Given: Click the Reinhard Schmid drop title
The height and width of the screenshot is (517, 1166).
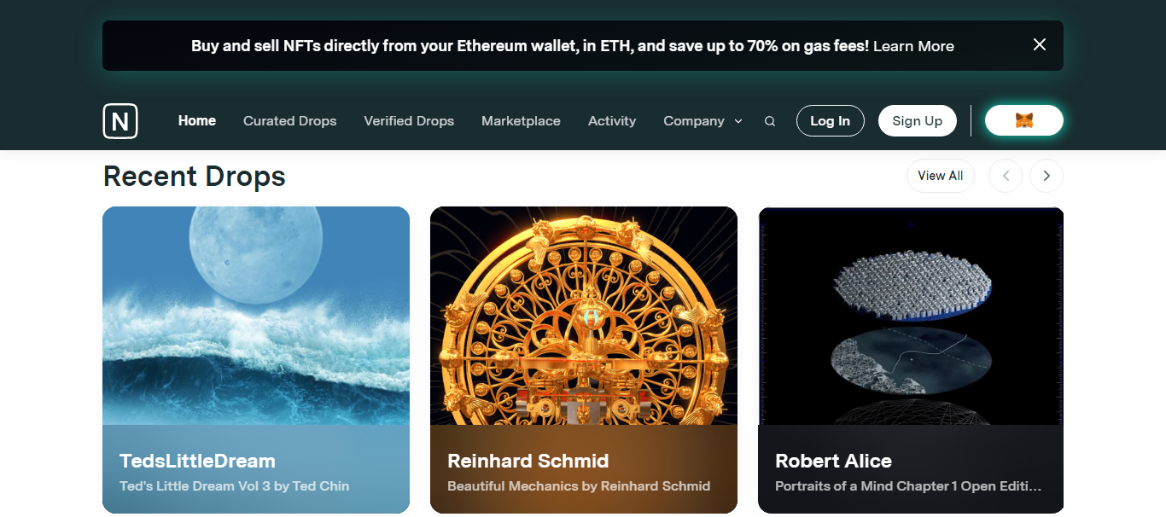Looking at the screenshot, I should pyautogui.click(x=528, y=462).
